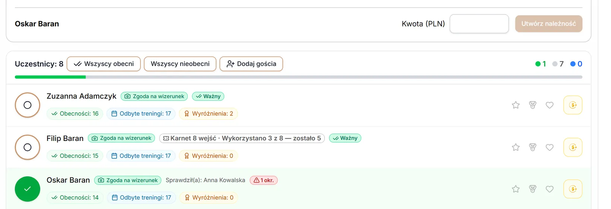The image size is (611, 209).
Task: Click Wyróżnienia: 0 for Filip Baran
Action: [209, 156]
